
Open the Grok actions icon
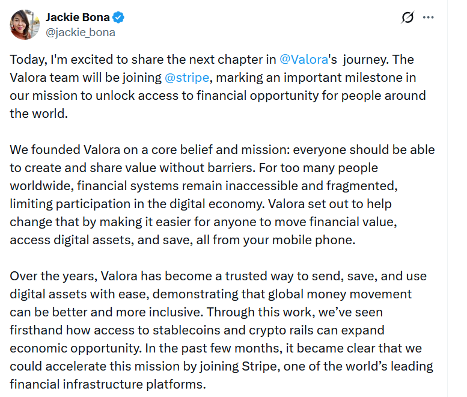tap(408, 17)
